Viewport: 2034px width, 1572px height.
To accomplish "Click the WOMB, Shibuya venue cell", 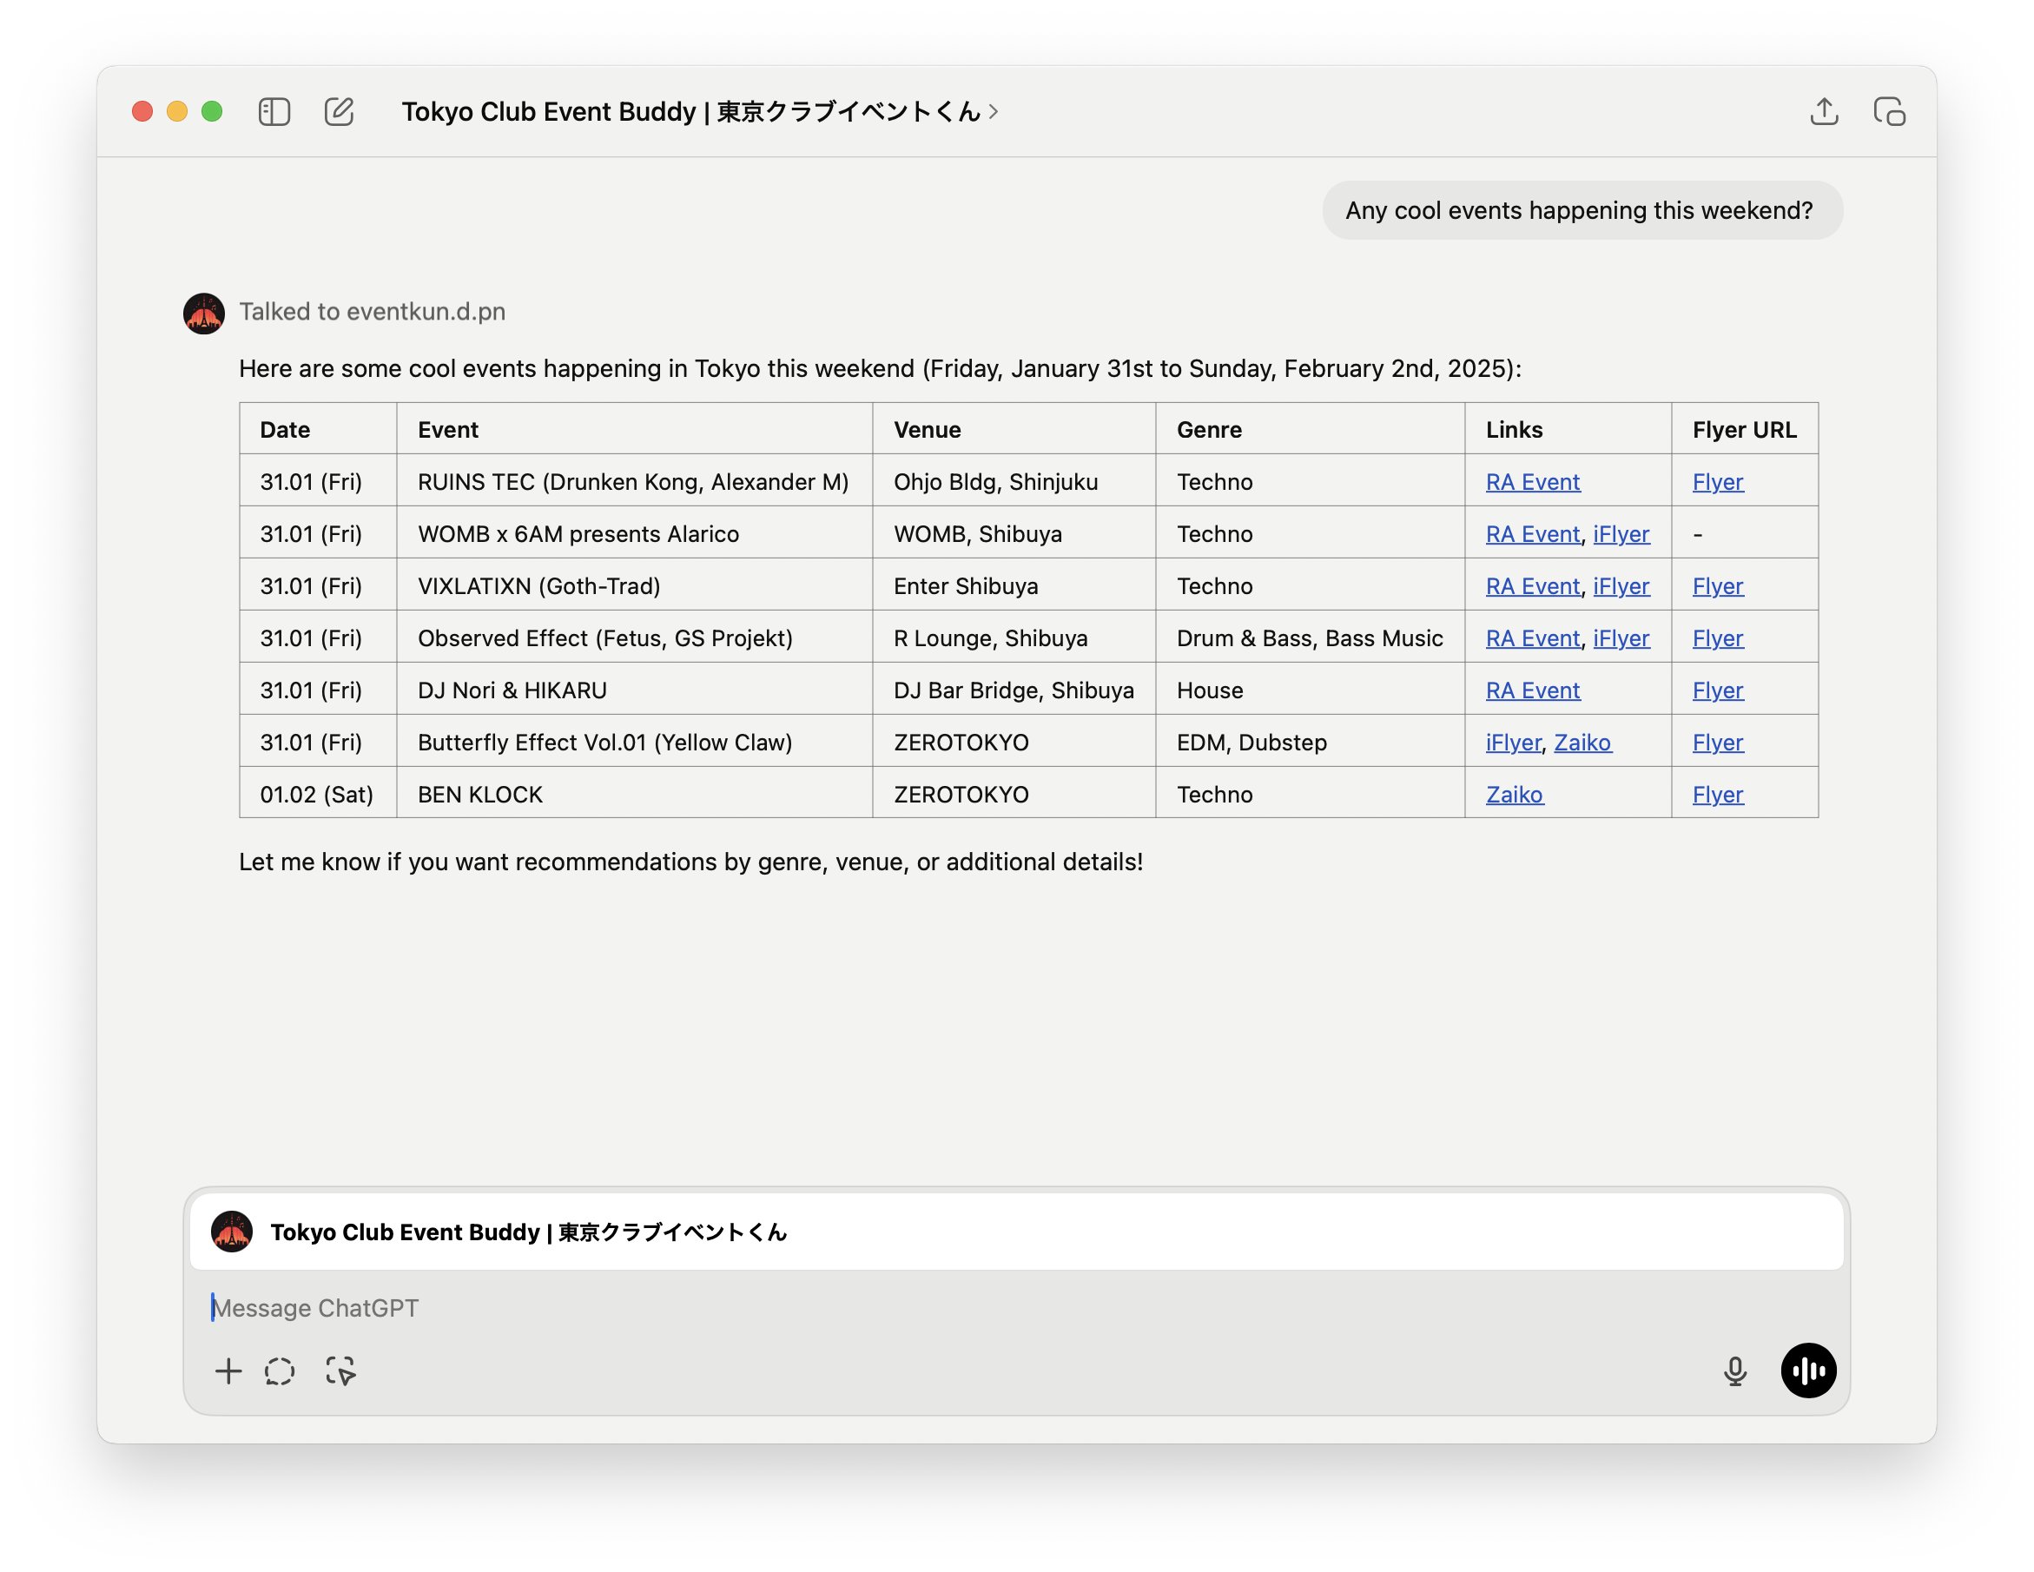I will coord(1014,533).
